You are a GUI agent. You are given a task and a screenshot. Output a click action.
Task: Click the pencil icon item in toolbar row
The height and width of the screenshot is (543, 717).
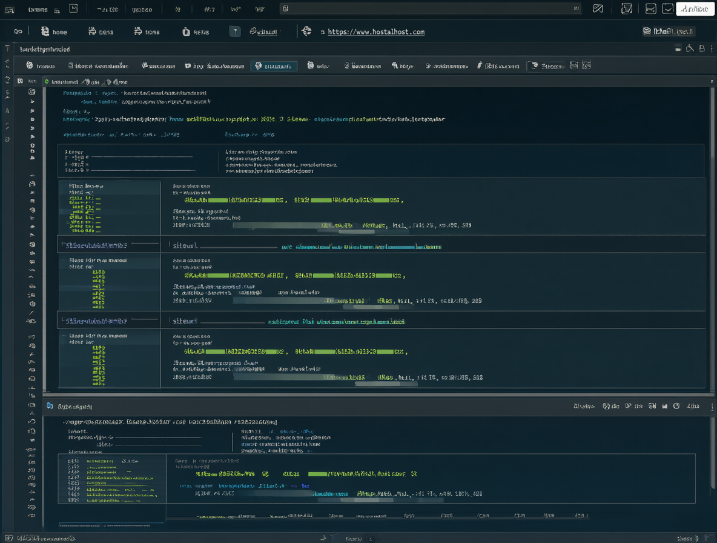(498, 66)
